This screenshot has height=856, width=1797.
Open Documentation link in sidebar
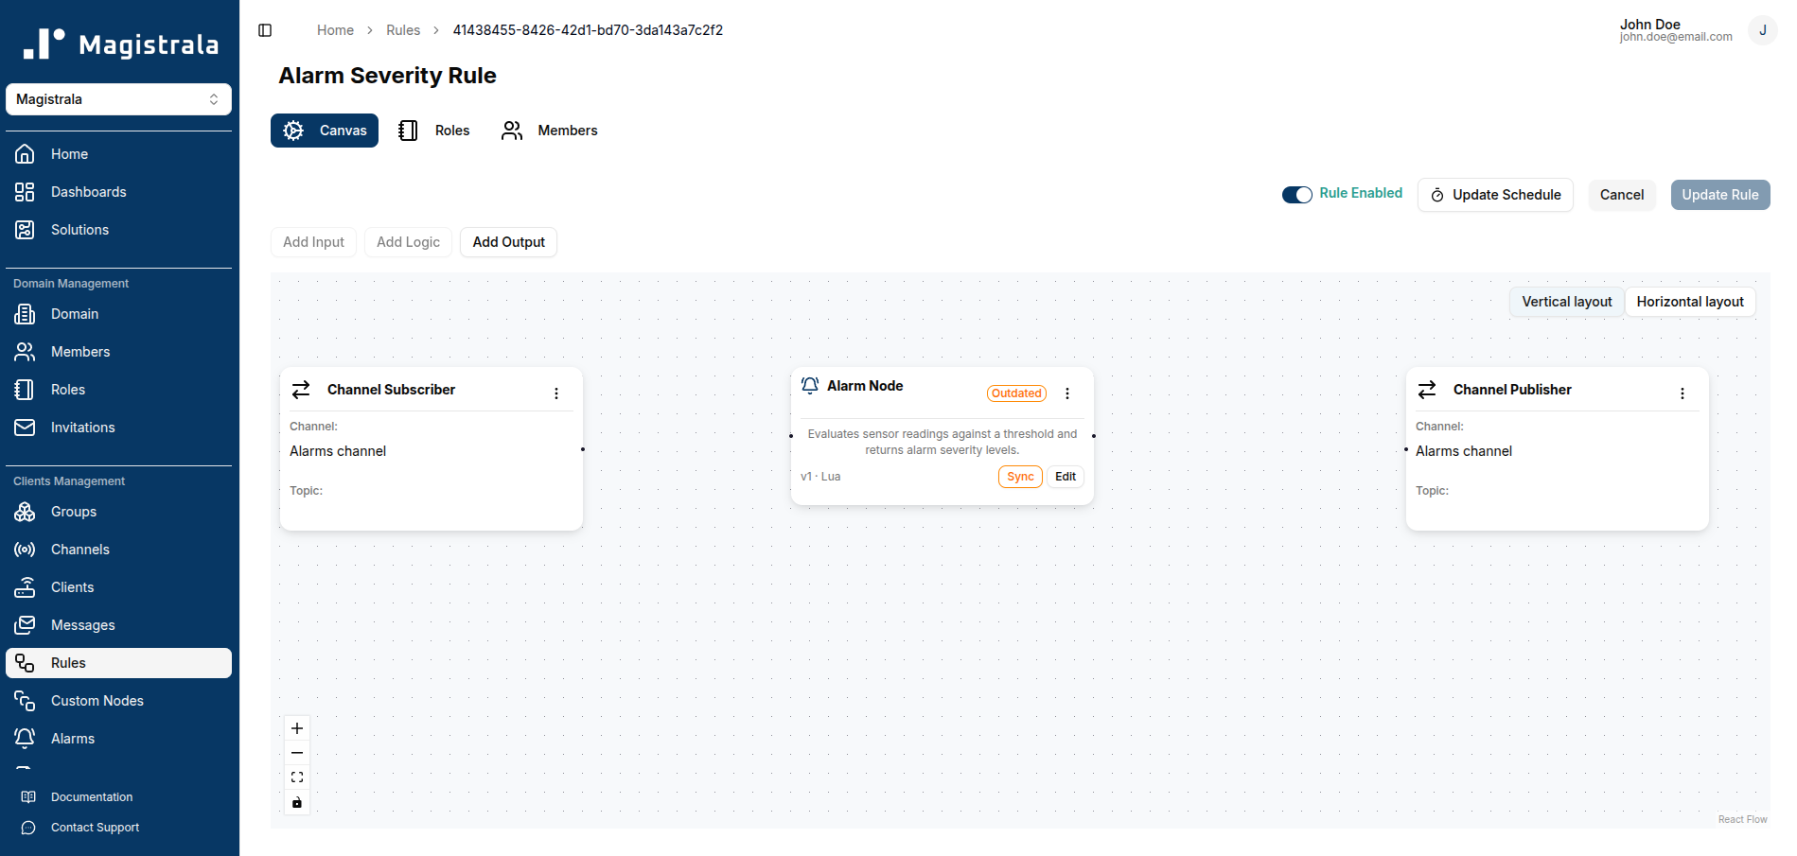click(x=118, y=797)
